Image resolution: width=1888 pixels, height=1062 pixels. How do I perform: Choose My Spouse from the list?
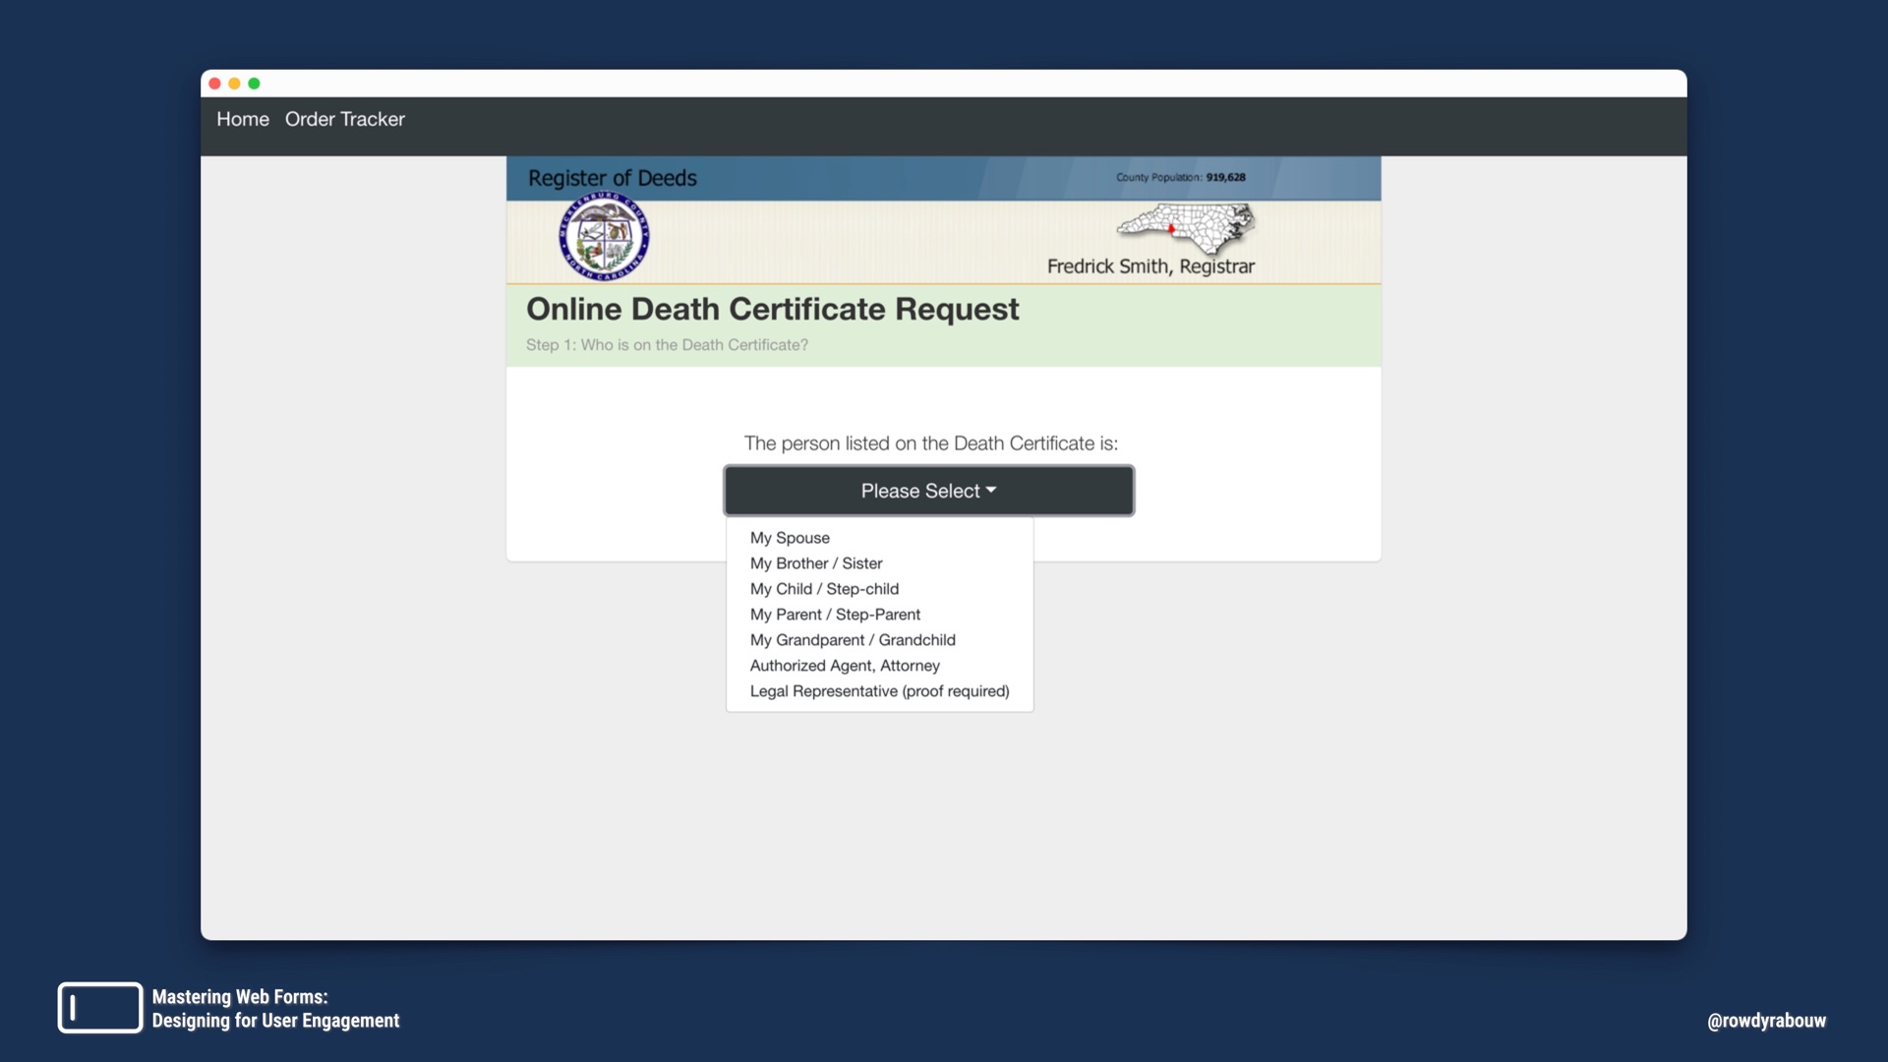point(790,538)
